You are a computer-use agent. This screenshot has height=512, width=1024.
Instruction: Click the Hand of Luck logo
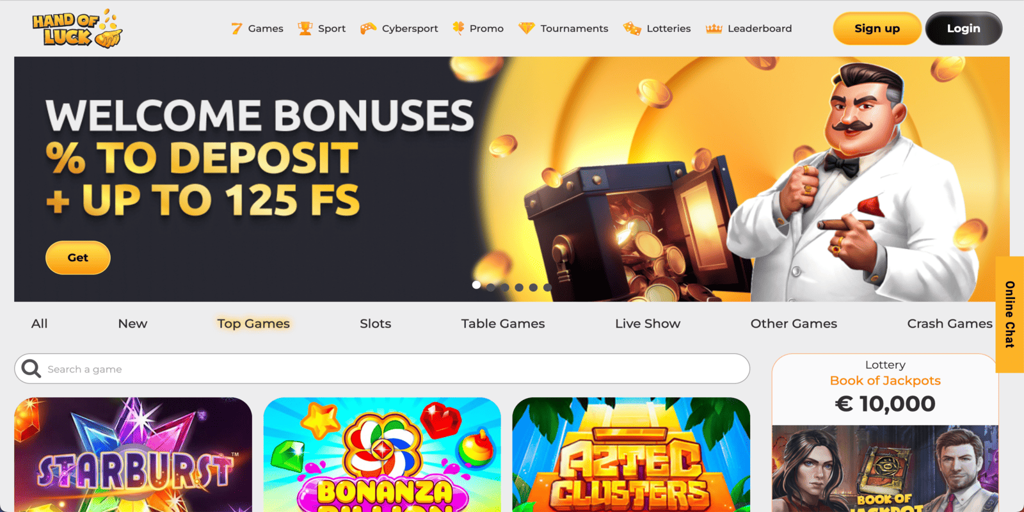pyautogui.click(x=77, y=29)
